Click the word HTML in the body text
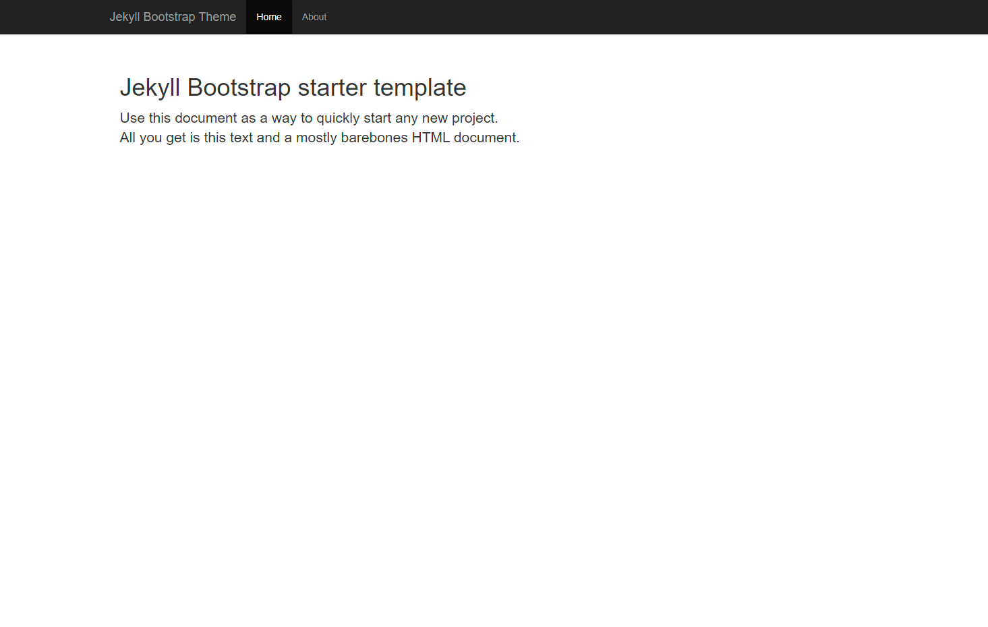Image resolution: width=988 pixels, height=627 pixels. [432, 137]
